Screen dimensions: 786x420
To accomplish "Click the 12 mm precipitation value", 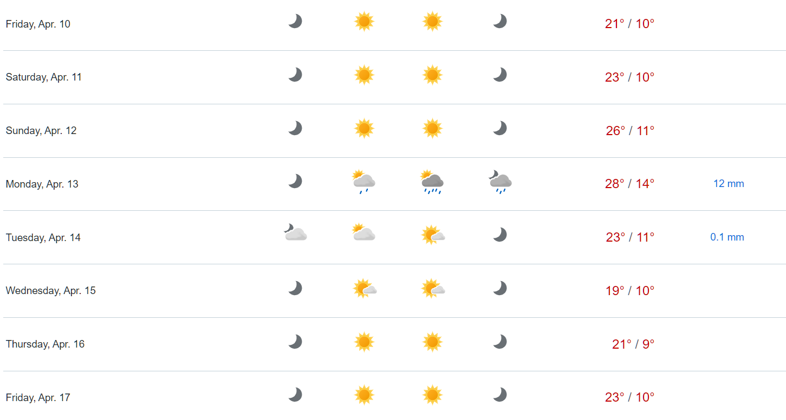I will [729, 184].
